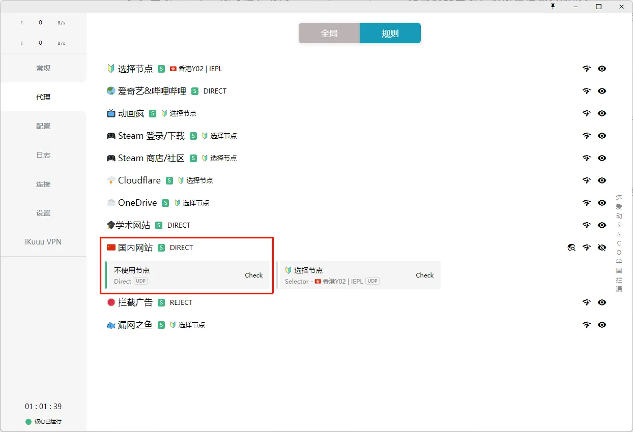Open 配置 in the sidebar
Viewport: 633px width, 432px height.
click(x=43, y=126)
